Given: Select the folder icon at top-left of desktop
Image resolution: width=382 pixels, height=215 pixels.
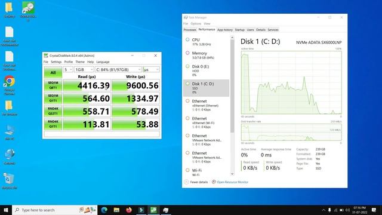Looking at the screenshot, I should pyautogui.click(x=10, y=10).
